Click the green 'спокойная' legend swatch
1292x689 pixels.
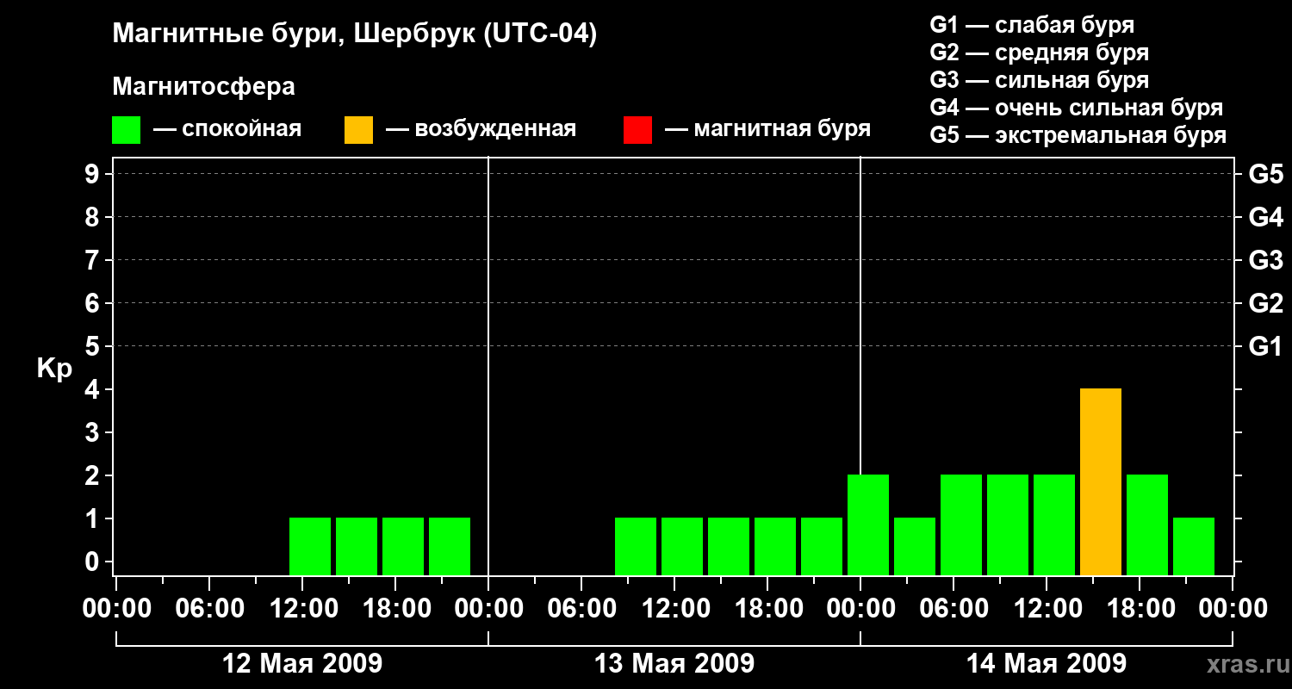126,130
